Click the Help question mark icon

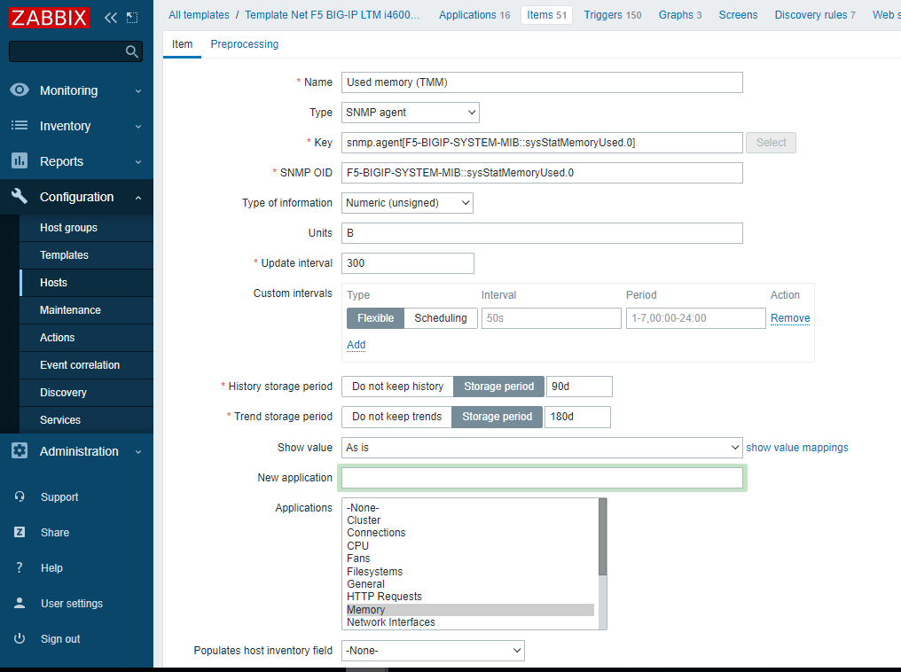click(20, 567)
